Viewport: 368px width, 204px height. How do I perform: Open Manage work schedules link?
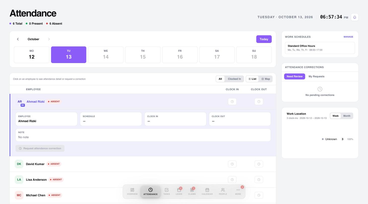tap(348, 37)
